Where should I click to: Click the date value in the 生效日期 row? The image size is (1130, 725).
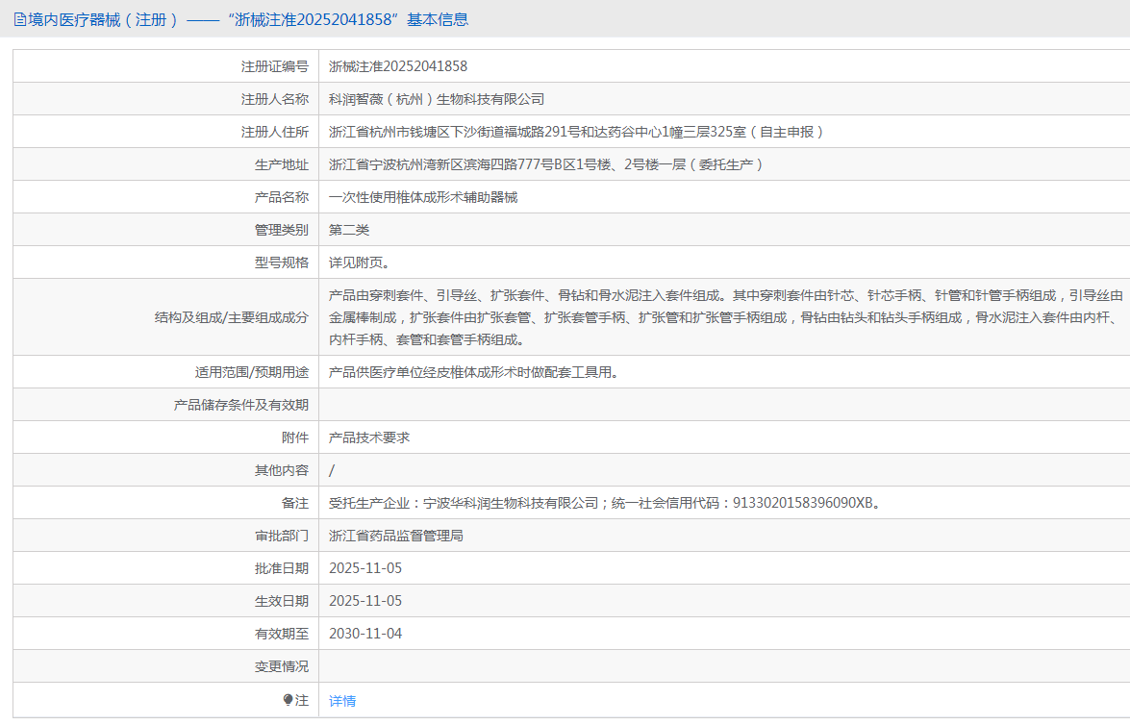pyautogui.click(x=365, y=601)
